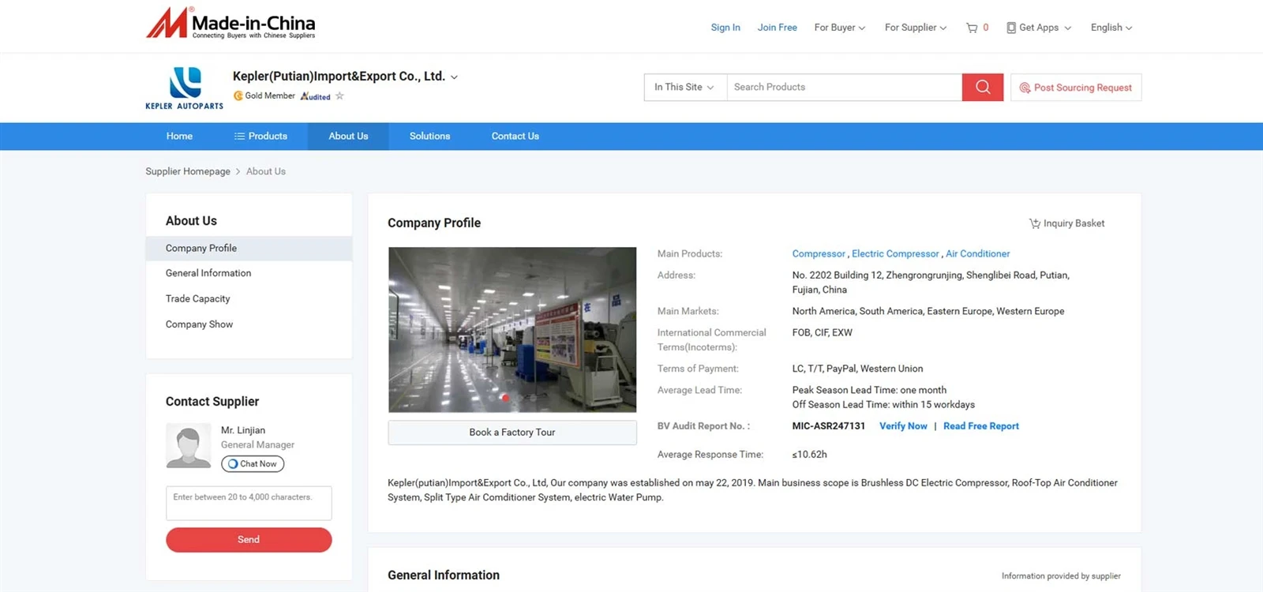Click the Book a Factory Tour button
Screen dimensions: 1263x592
pos(512,433)
